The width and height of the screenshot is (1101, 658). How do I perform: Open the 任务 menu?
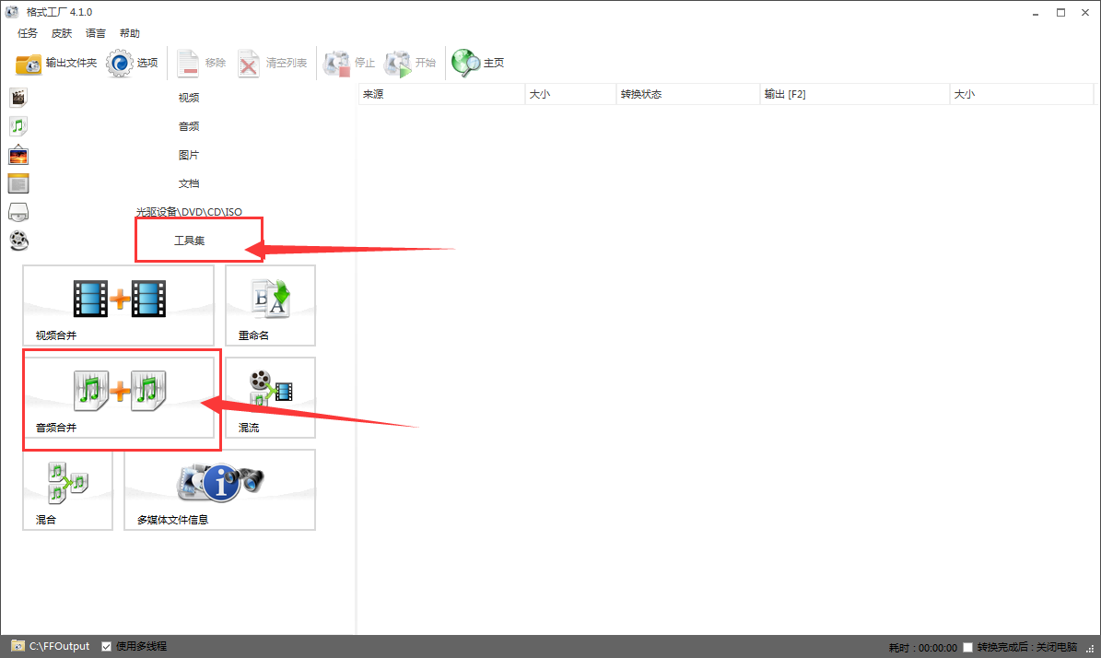coord(28,33)
